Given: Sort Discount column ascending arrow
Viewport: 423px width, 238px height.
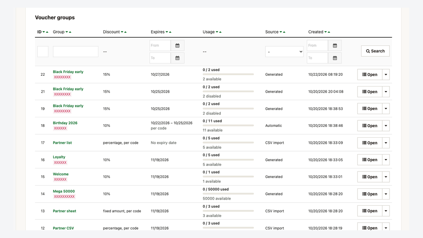Looking at the screenshot, I should [x=125, y=32].
